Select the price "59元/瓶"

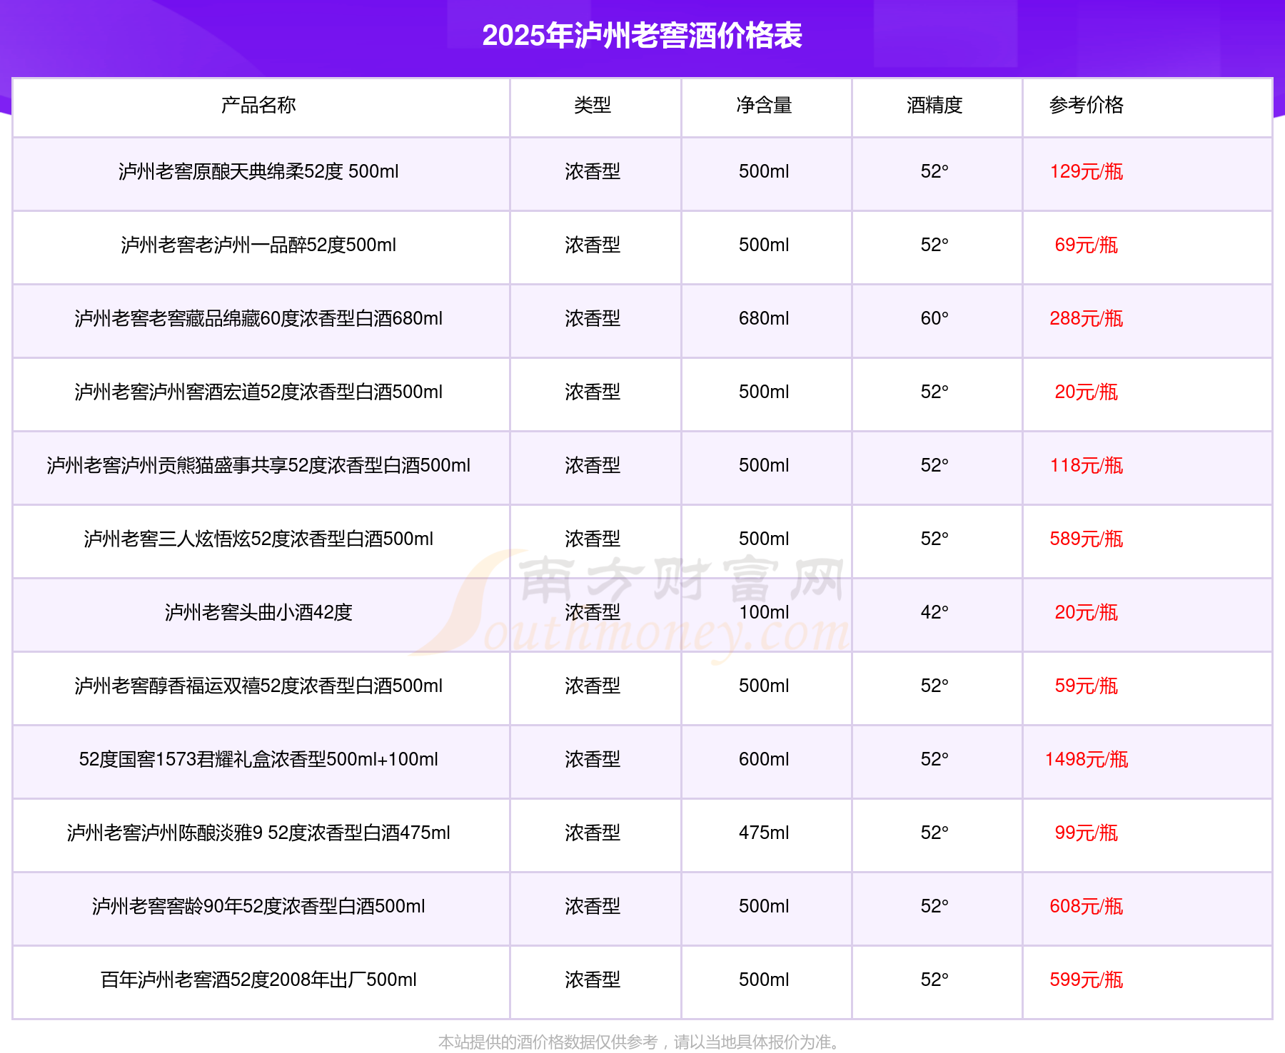point(1086,686)
